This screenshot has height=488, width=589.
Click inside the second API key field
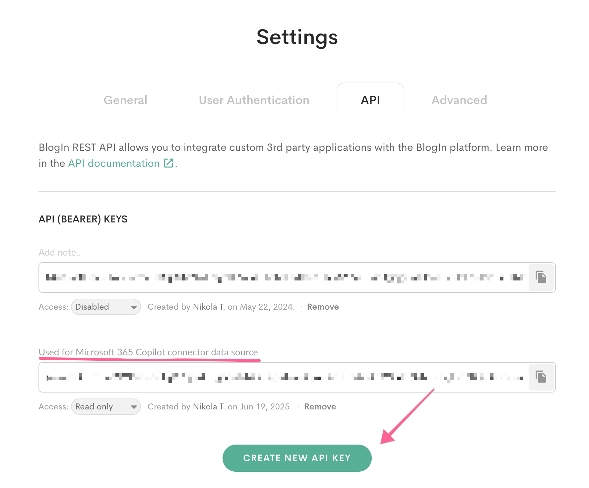pos(284,377)
